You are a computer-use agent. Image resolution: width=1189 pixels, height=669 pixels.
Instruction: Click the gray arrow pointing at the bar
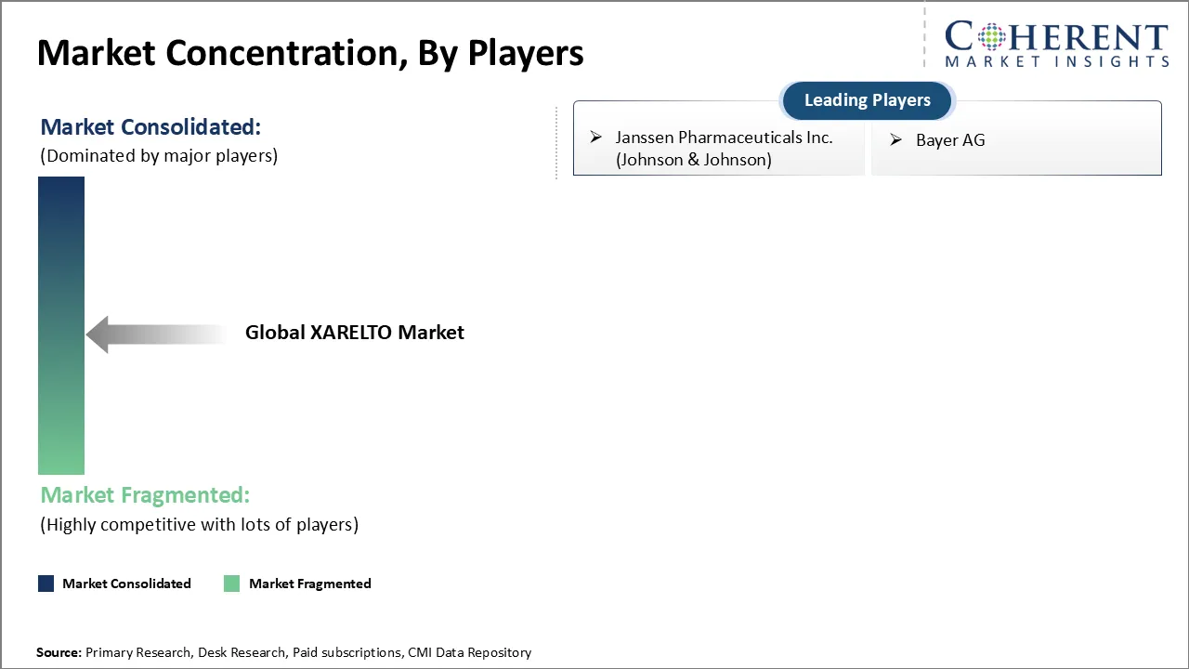[156, 334]
